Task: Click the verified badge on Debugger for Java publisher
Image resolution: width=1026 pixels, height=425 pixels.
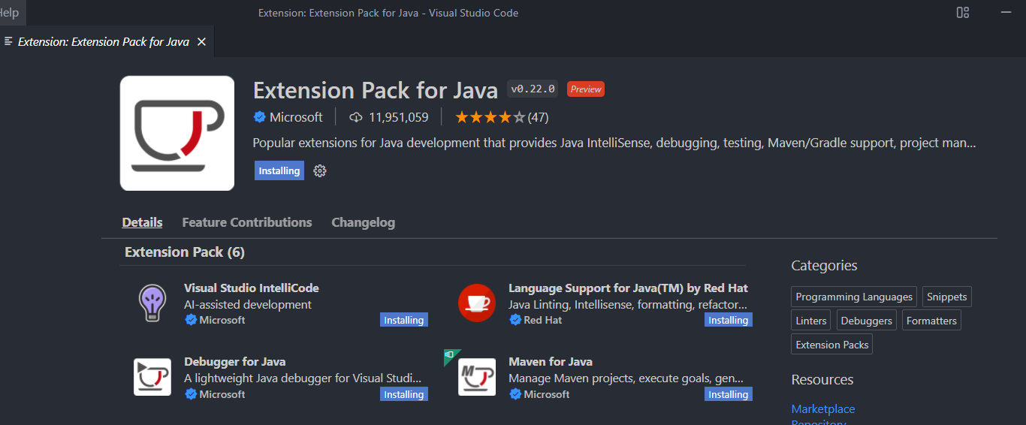Action: (x=191, y=394)
